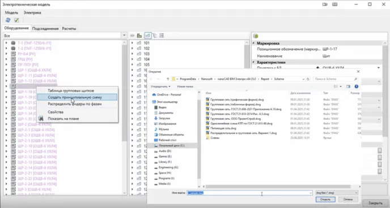Screen dimensions: 390x208
Task: Expand the room 104 tree node
Action: pos(132,59)
